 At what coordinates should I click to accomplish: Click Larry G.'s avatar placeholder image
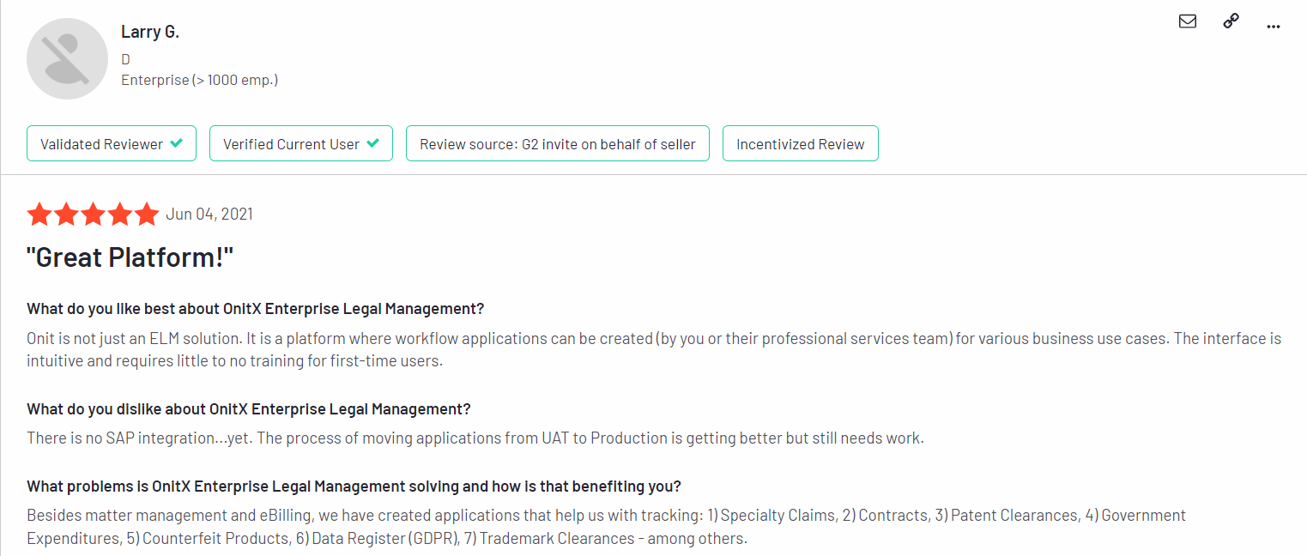67,59
